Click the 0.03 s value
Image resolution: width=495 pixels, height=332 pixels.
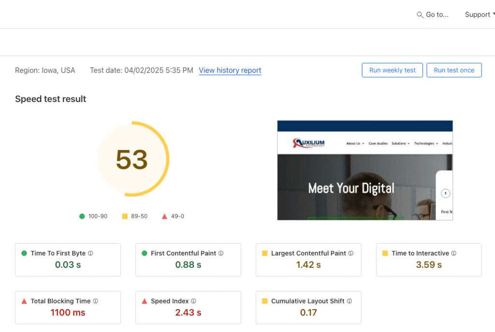click(68, 265)
